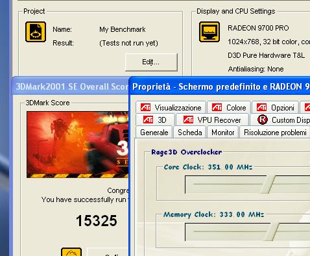Click the Display and CPU Settings monitor icon
Viewport: 310px width, 256px height.
click(x=209, y=32)
